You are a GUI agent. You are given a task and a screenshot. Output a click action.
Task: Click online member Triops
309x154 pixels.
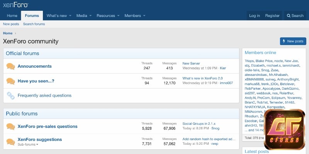coord(249,61)
